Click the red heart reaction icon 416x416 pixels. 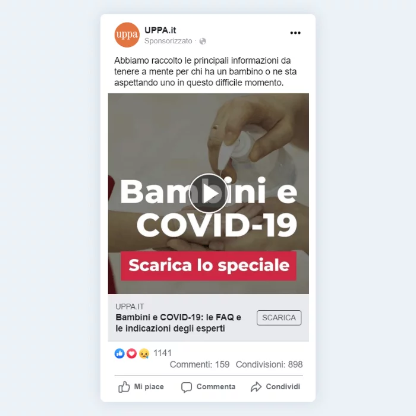(131, 353)
